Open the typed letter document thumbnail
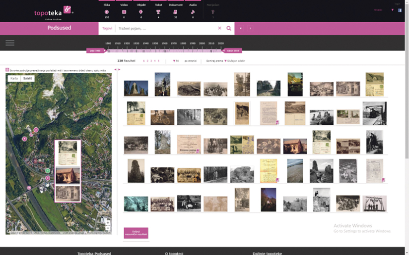Screen dimensions: 409x255 (269, 113)
